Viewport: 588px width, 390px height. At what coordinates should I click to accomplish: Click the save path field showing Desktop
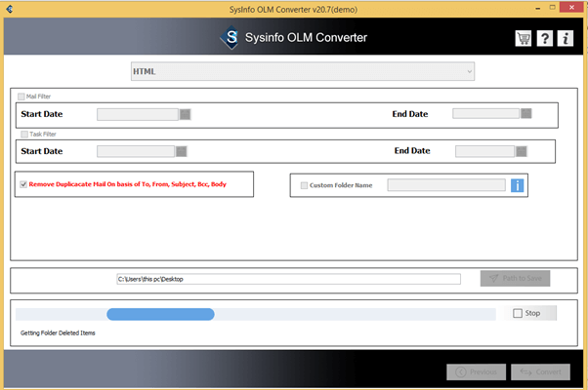(288, 279)
